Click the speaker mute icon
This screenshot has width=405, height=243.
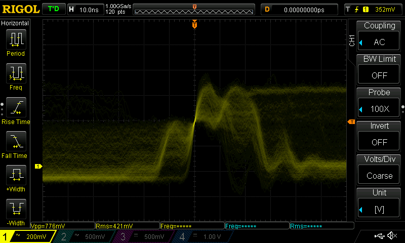click(x=391, y=236)
